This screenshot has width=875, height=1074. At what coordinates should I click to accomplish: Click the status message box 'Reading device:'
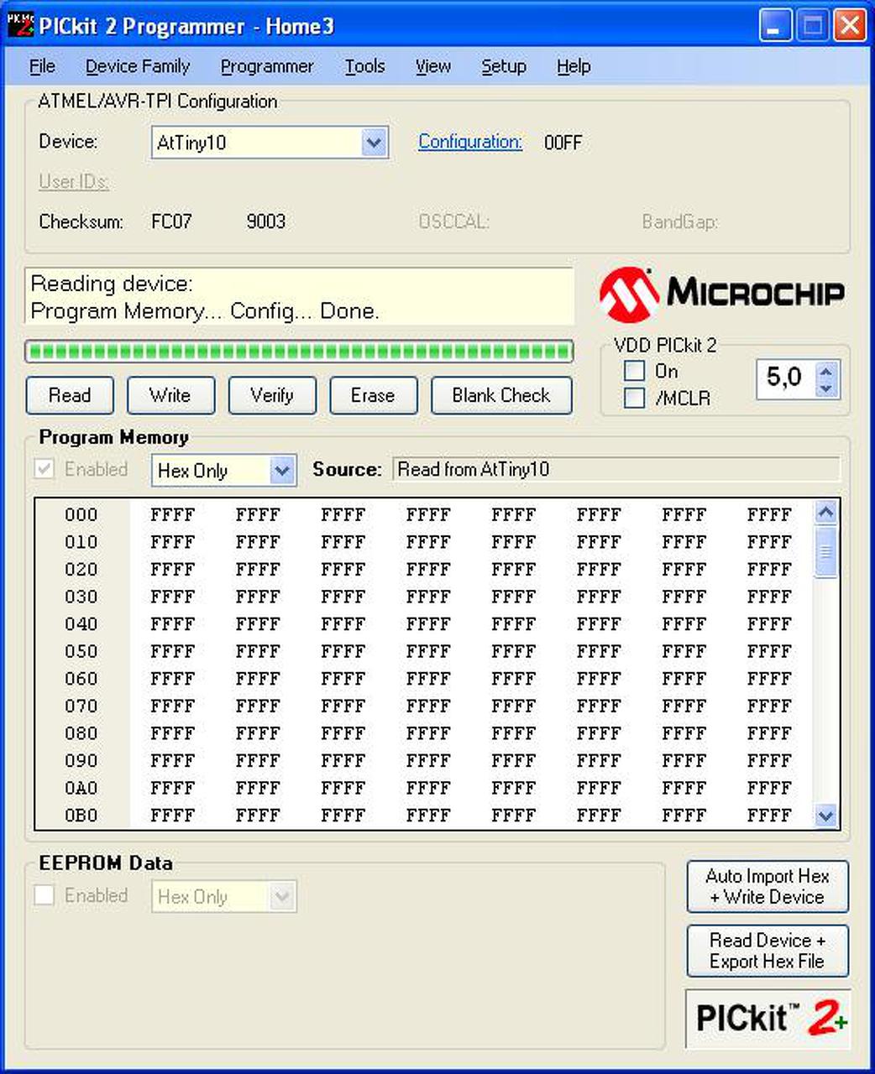tap(299, 297)
